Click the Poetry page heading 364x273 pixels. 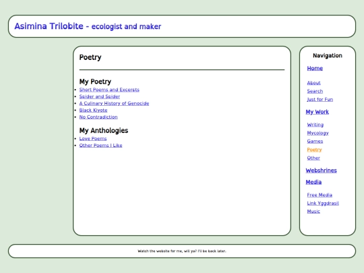point(90,57)
